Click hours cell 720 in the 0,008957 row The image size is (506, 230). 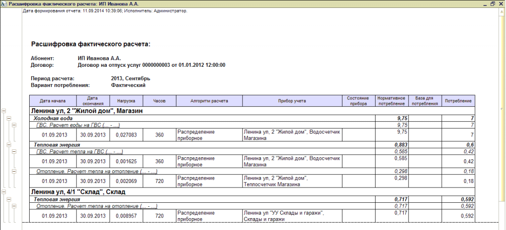[x=160, y=216]
